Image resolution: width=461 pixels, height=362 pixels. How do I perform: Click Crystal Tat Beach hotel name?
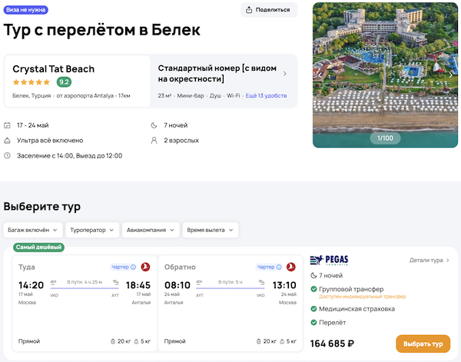[x=54, y=68]
